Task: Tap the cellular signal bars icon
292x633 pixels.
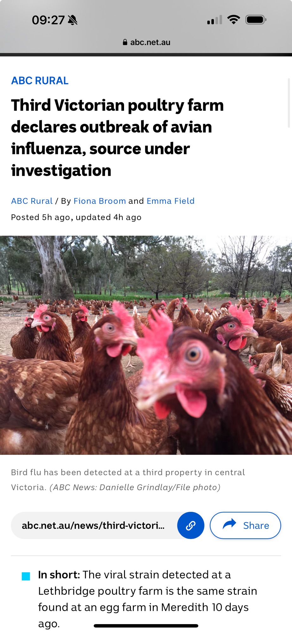Action: click(214, 20)
